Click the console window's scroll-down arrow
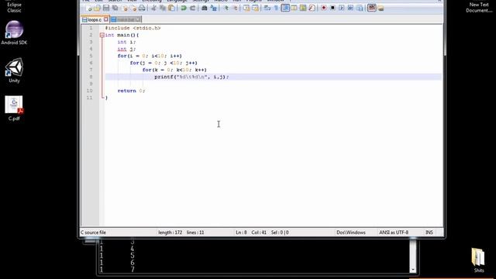The width and height of the screenshot is (496, 279). [413, 270]
